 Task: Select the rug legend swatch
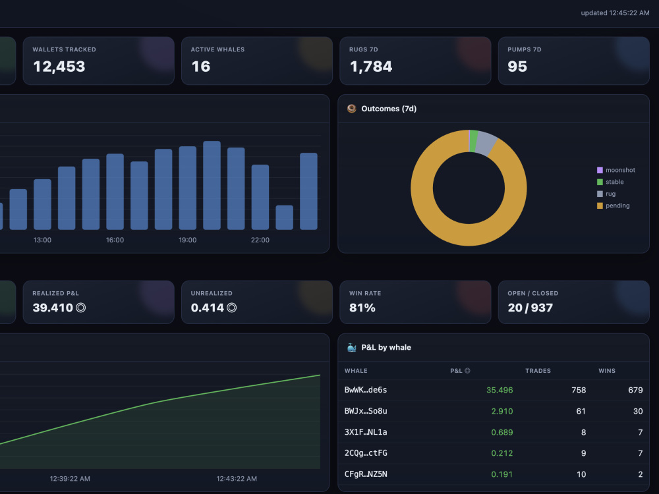[600, 194]
